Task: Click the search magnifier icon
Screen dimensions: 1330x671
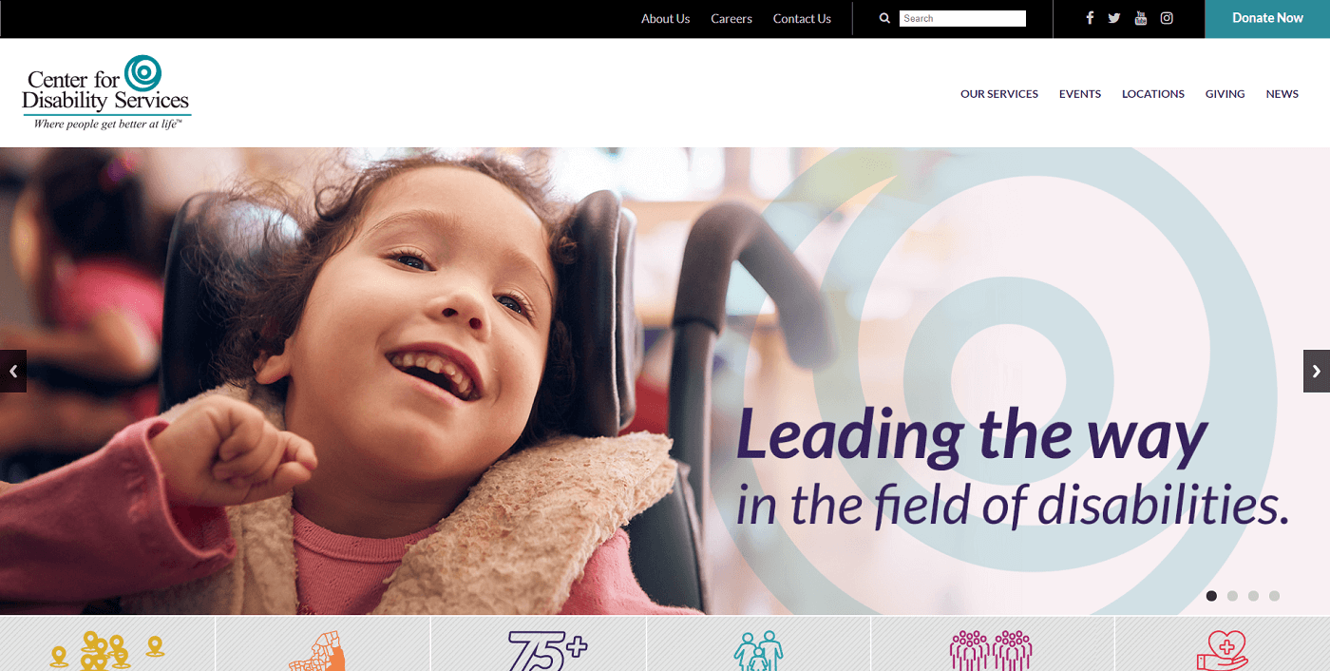Action: (x=884, y=18)
